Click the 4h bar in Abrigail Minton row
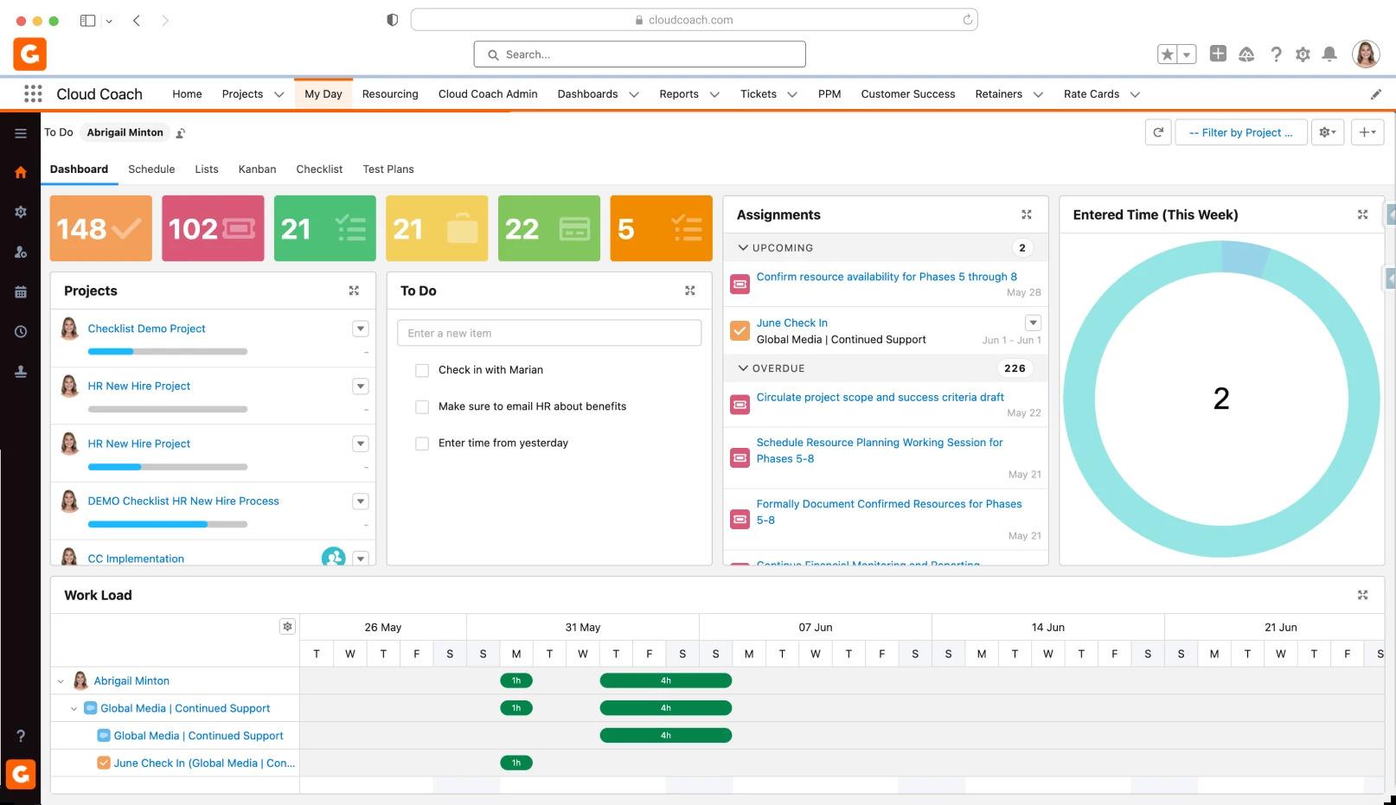 666,680
